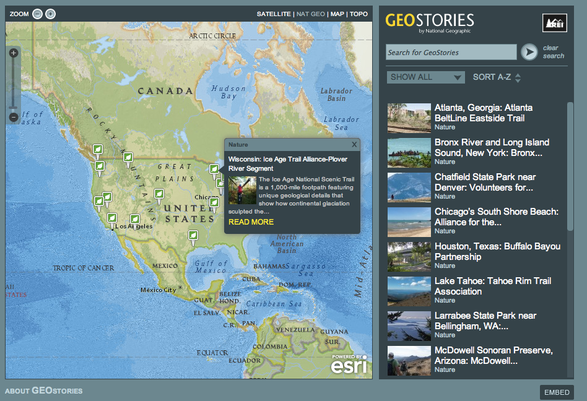Switch to Map basemap view
Image resolution: width=587 pixels, height=401 pixels.
[337, 14]
